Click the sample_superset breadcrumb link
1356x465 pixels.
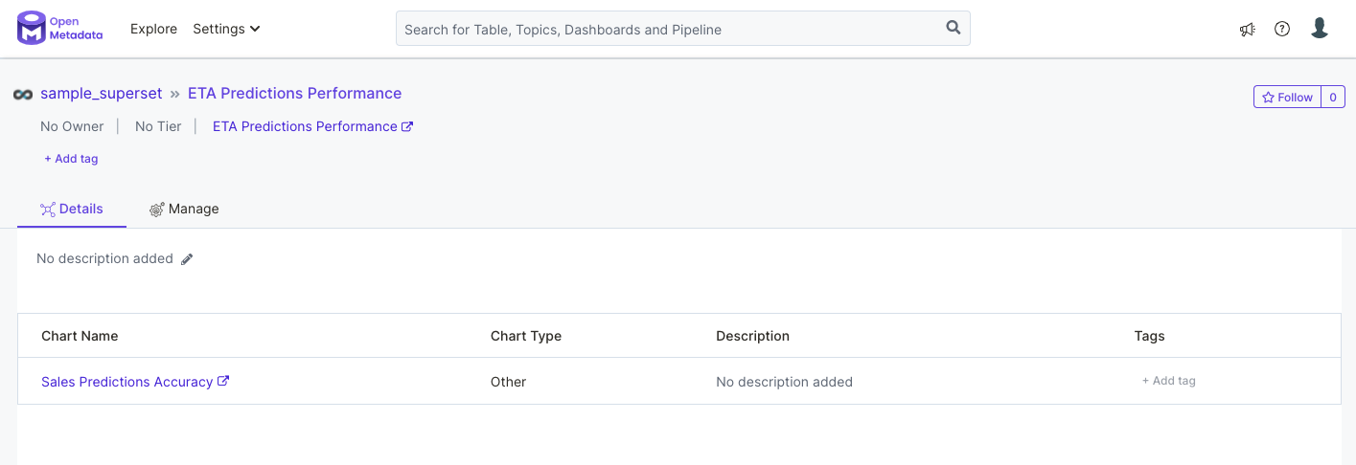pos(101,94)
